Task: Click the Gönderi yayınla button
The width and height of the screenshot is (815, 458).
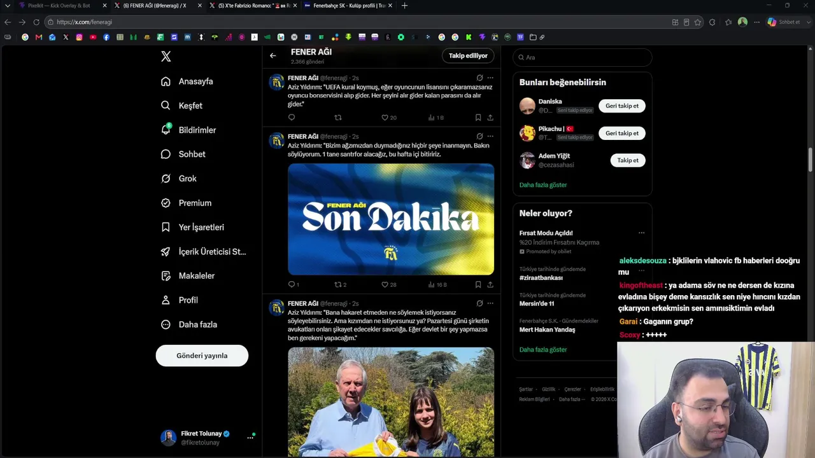Action: (x=202, y=356)
